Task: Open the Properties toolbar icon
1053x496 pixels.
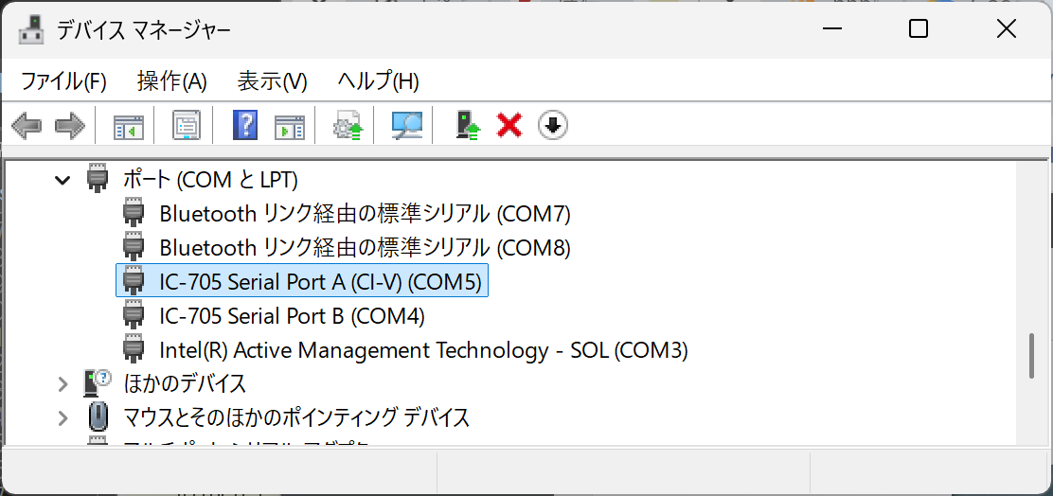Action: coord(186,125)
